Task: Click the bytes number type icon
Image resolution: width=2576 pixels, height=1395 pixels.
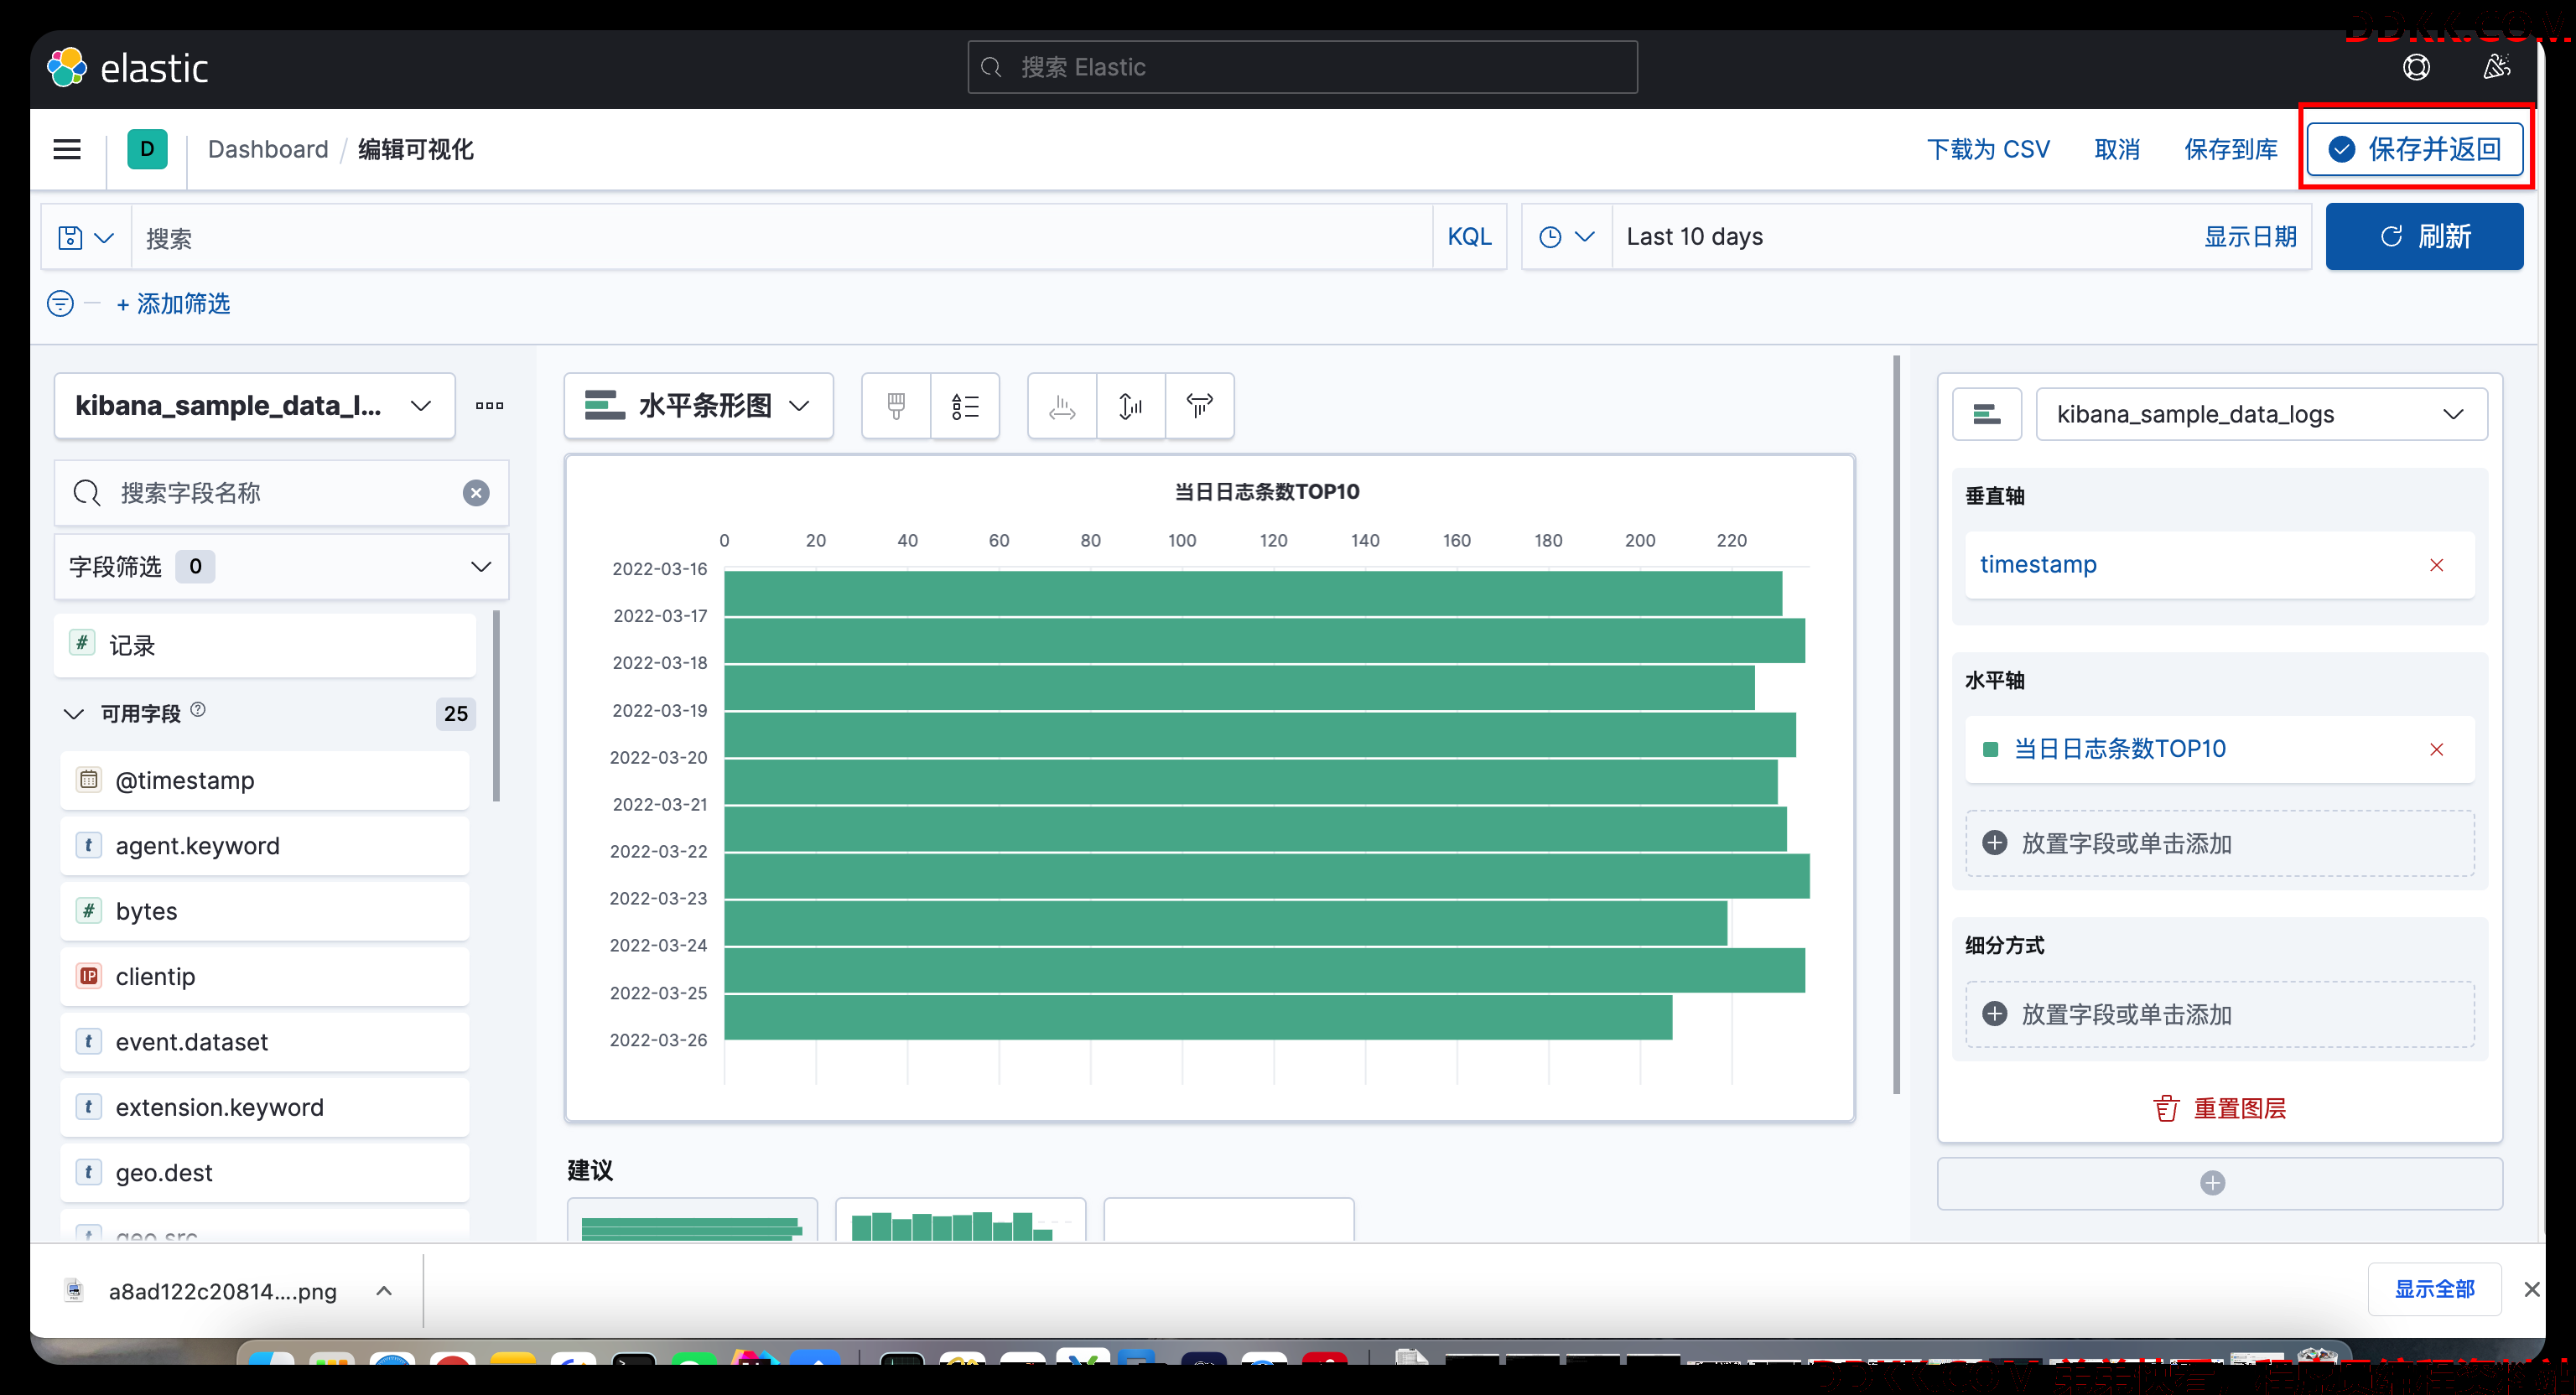Action: (89, 910)
